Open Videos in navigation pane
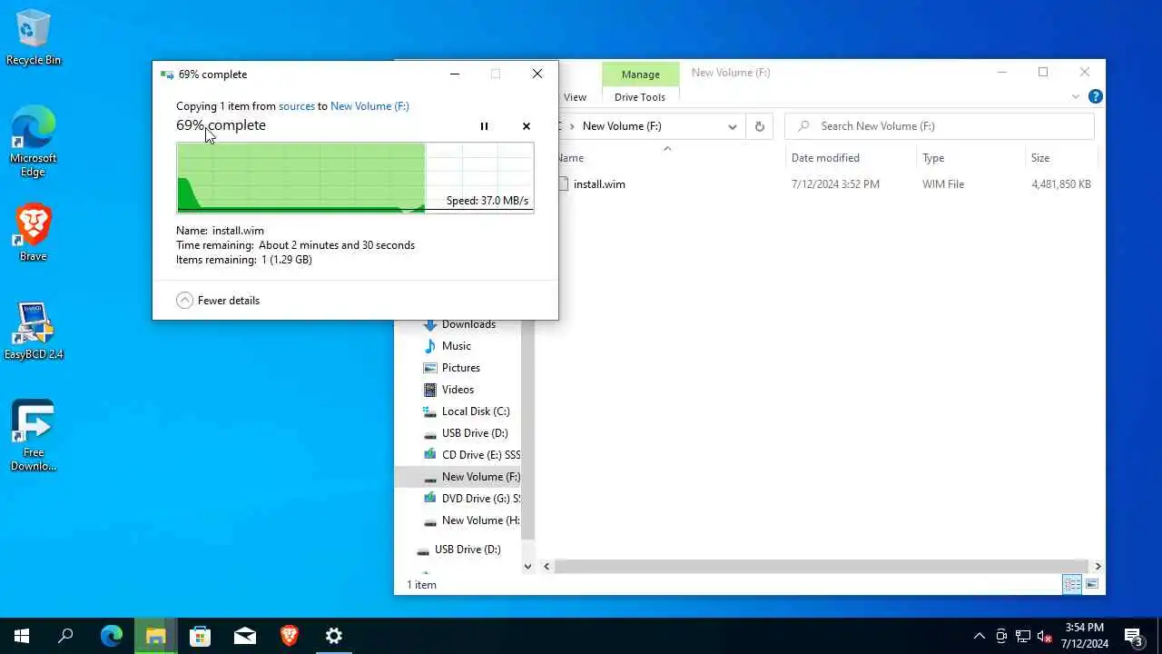 click(458, 390)
